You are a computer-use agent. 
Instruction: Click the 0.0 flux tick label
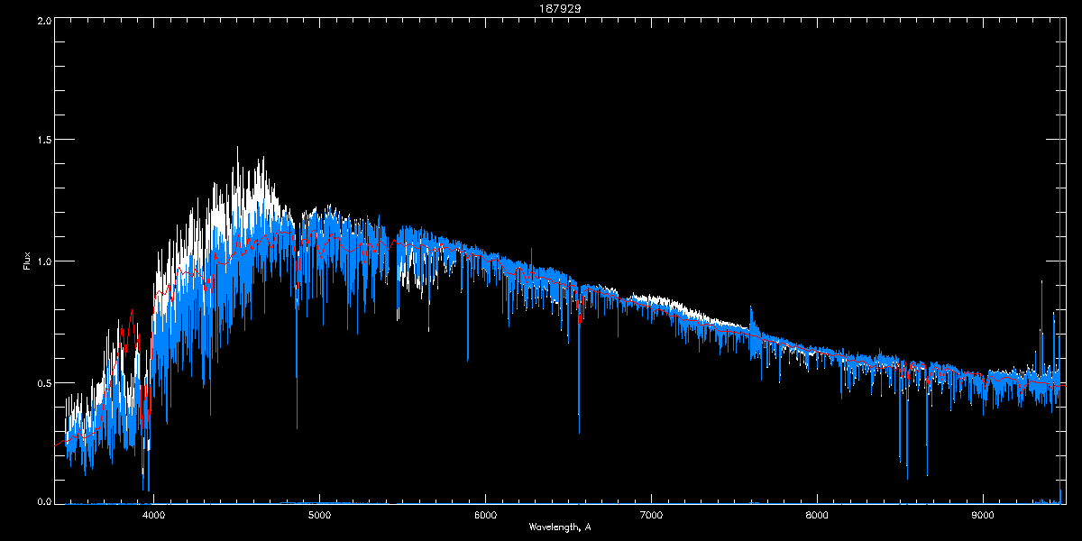point(44,500)
